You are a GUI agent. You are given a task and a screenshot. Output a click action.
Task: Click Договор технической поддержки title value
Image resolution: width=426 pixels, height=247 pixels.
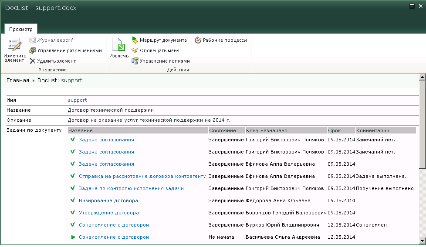click(x=111, y=110)
